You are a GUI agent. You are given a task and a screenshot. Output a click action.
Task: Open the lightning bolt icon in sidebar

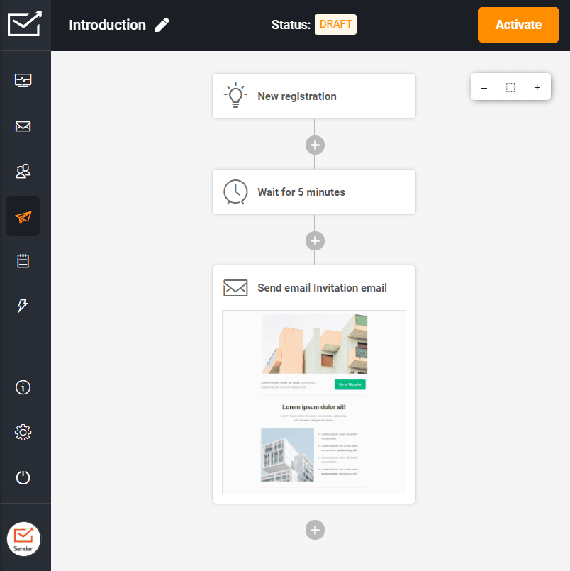coord(23,306)
